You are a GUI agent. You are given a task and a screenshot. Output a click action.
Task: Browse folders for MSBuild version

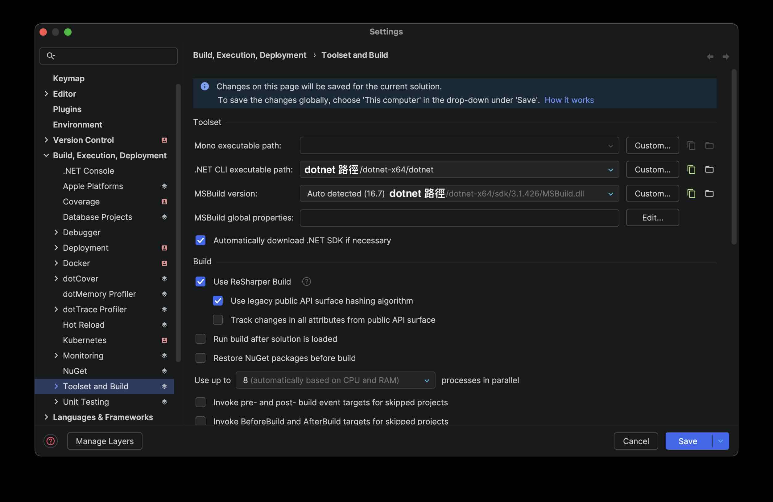tap(709, 193)
